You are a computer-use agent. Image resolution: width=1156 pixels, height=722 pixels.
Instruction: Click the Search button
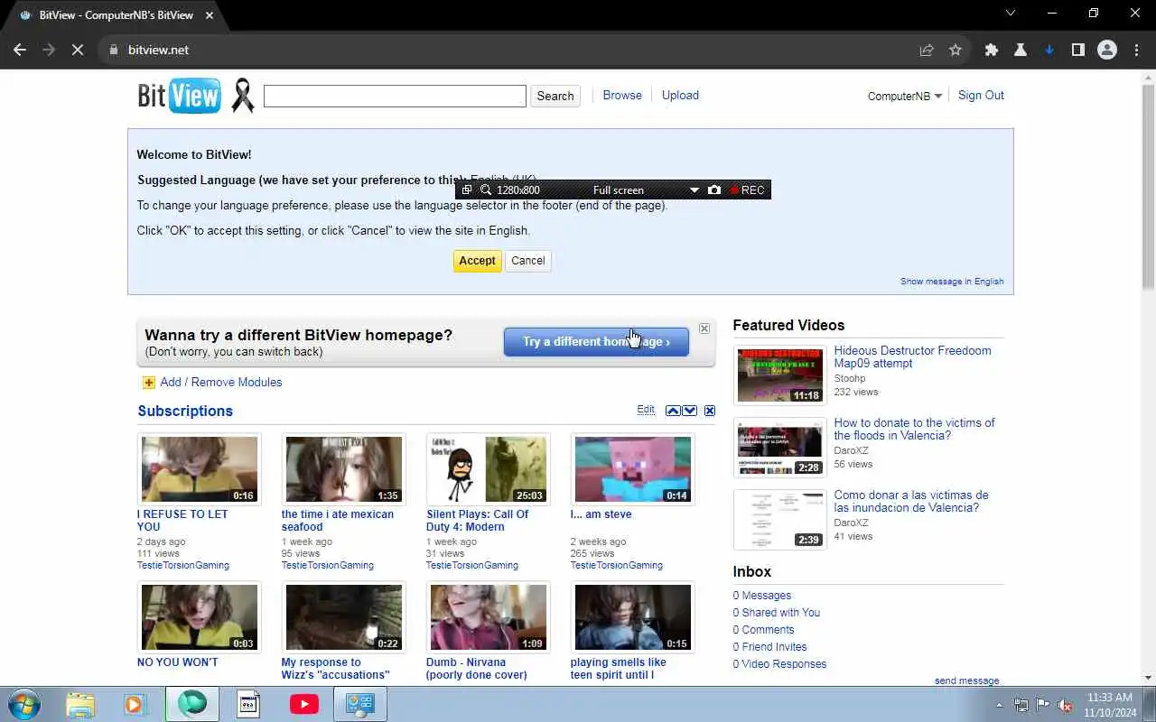555,96
